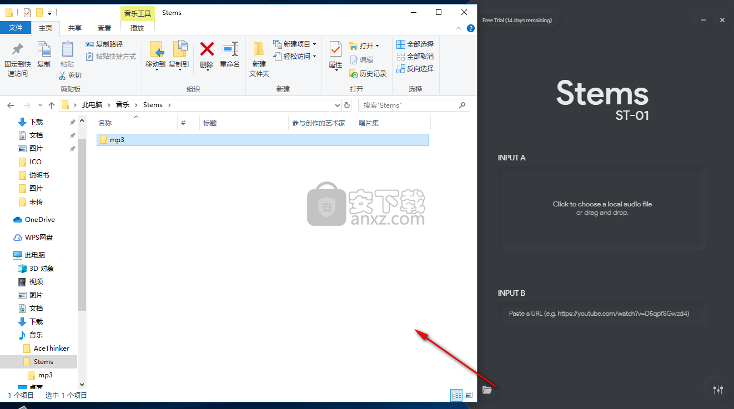Click Copy Path (复制路径) in ribbon
734x409 pixels.
click(104, 44)
